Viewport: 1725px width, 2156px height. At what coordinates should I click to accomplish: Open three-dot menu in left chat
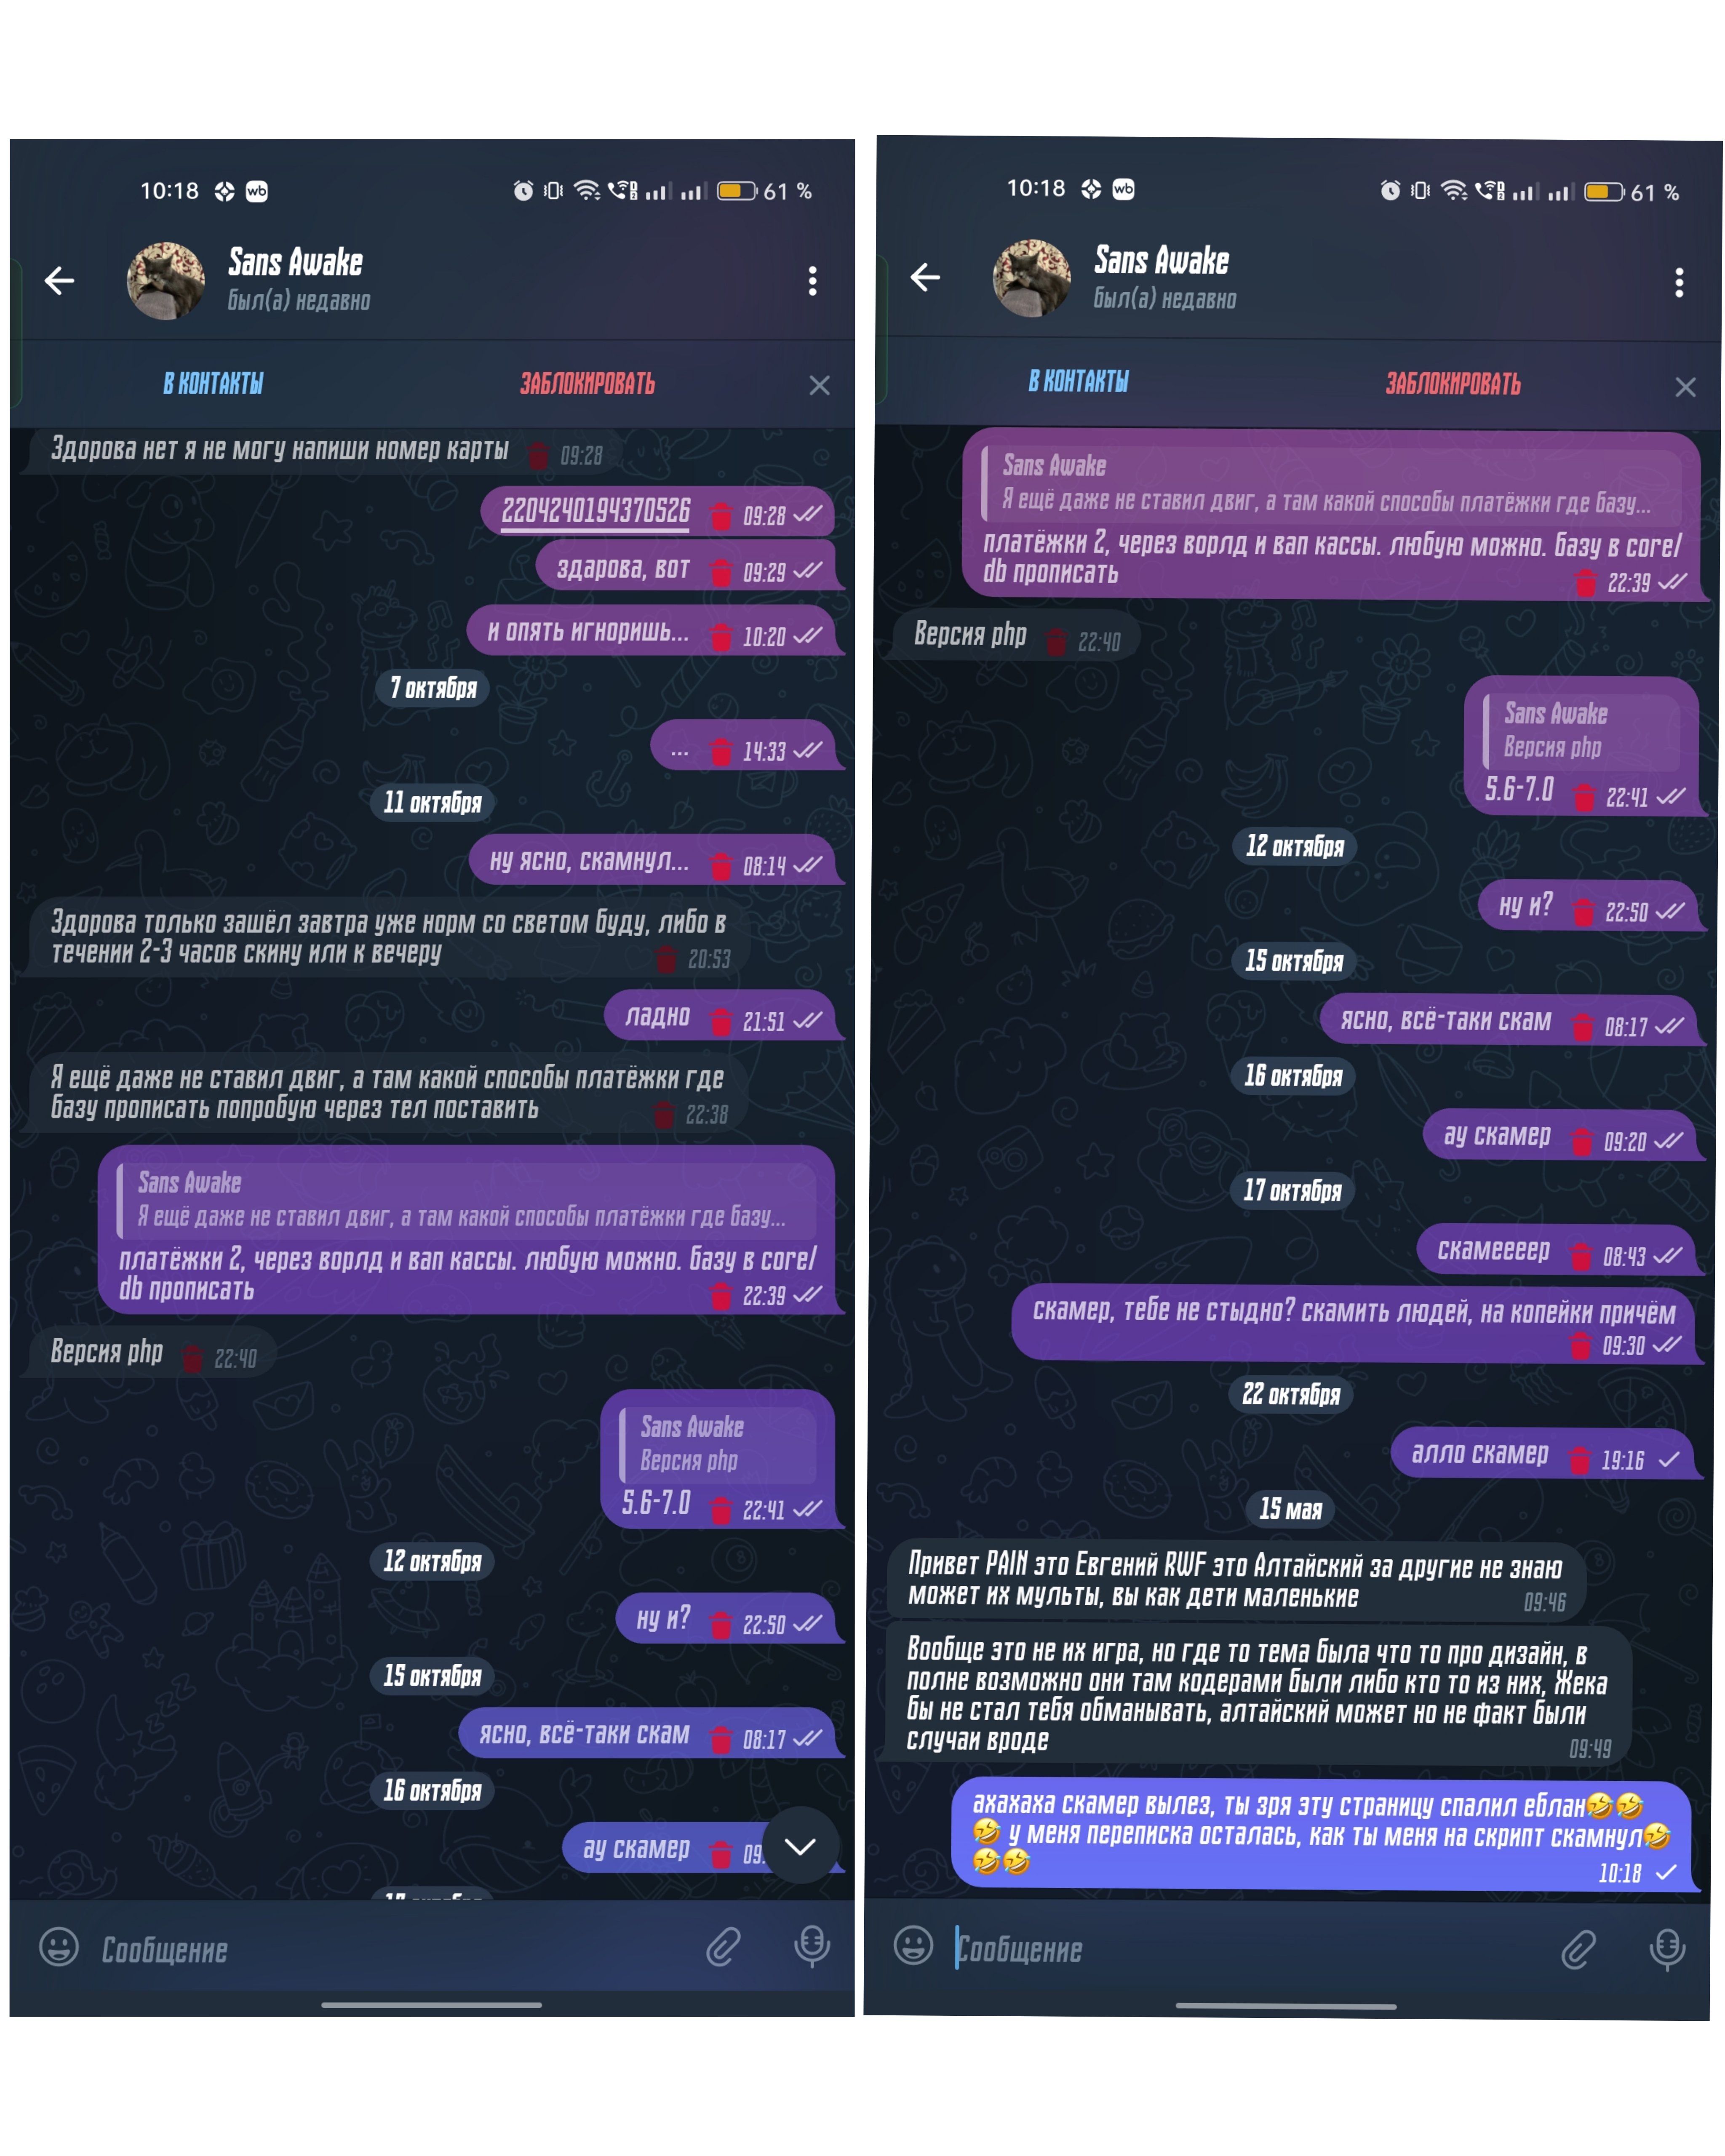[812, 281]
